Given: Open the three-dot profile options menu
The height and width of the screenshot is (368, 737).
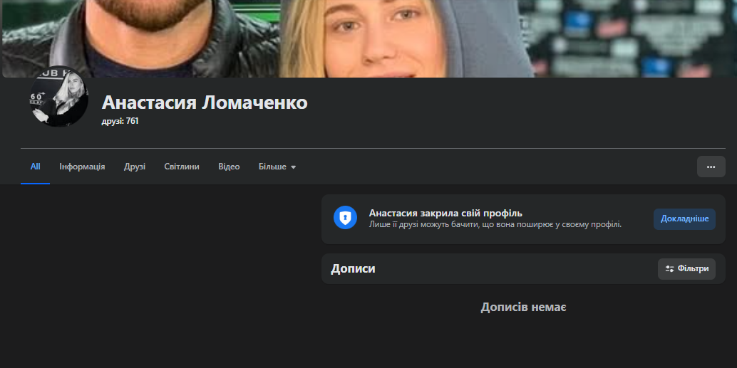Looking at the screenshot, I should coord(711,167).
